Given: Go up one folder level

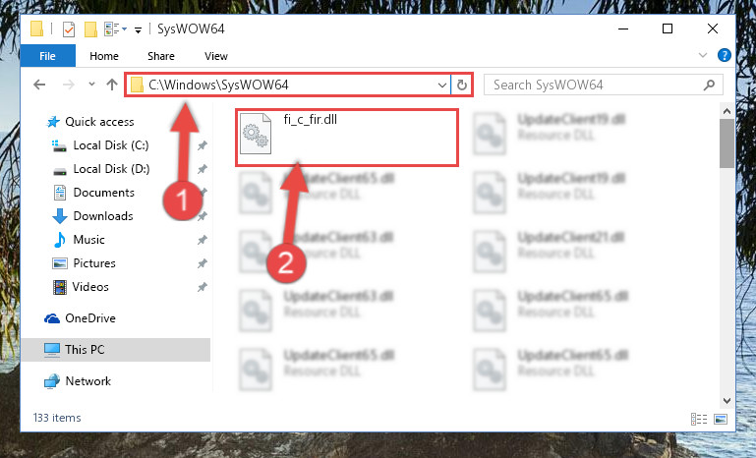Looking at the screenshot, I should [x=112, y=85].
